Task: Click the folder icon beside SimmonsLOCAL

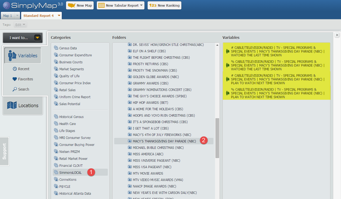Action: (x=56, y=172)
